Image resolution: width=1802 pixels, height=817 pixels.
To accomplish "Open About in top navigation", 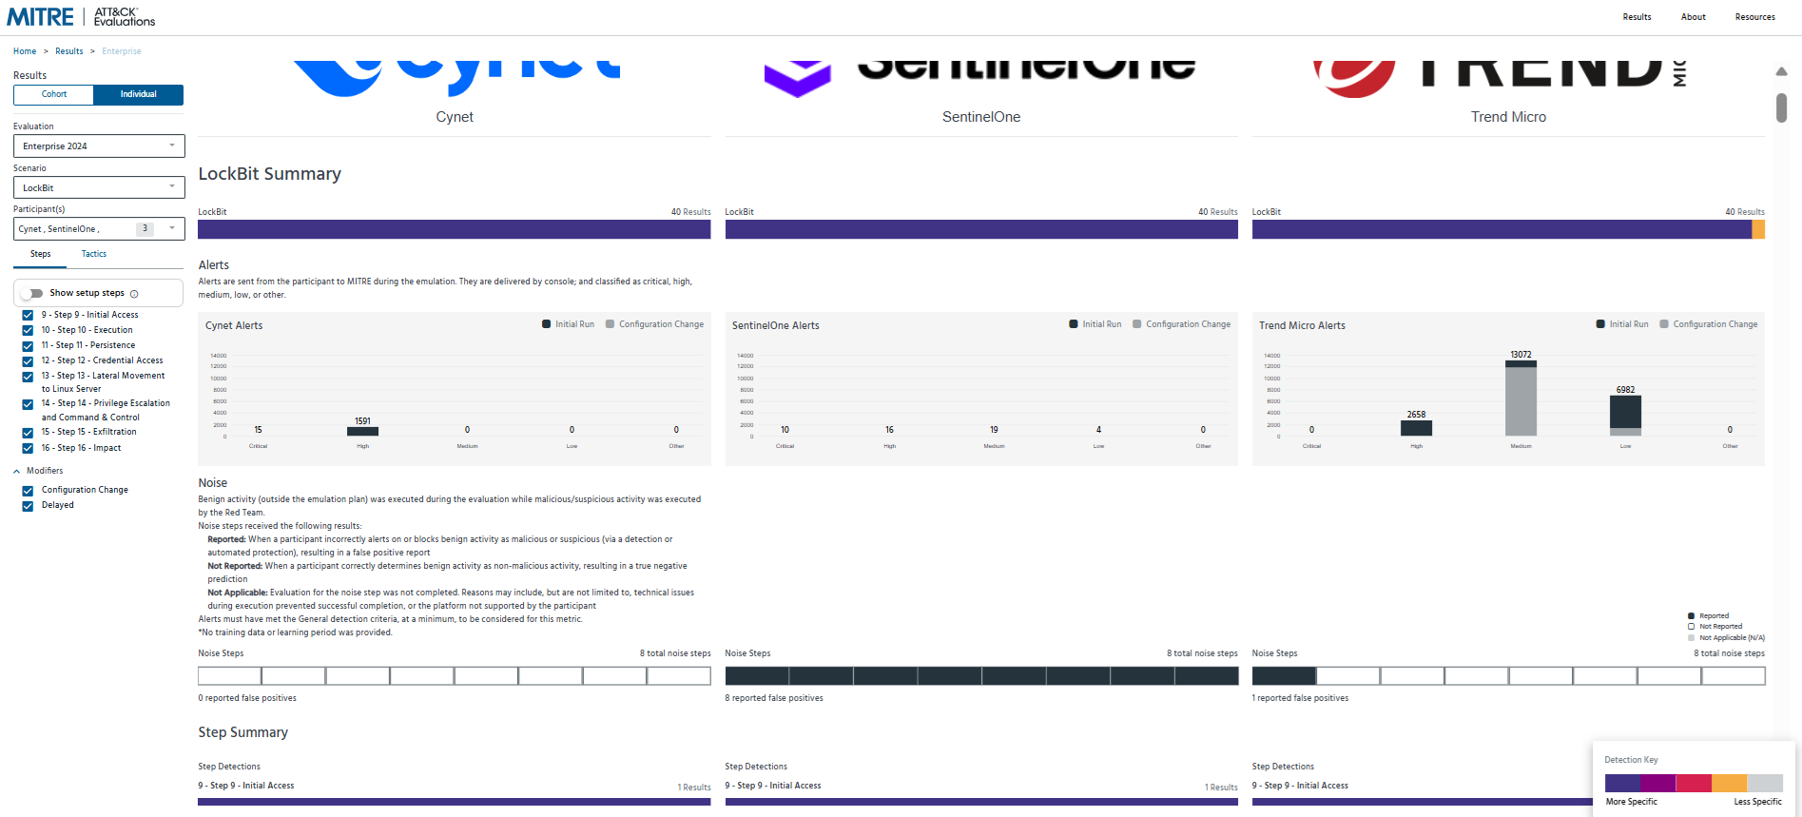I will (1693, 17).
